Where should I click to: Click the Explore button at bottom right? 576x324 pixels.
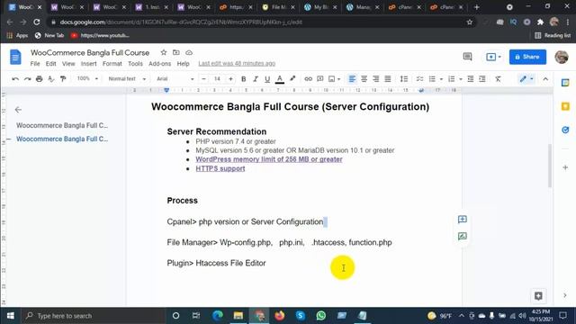pos(538,296)
